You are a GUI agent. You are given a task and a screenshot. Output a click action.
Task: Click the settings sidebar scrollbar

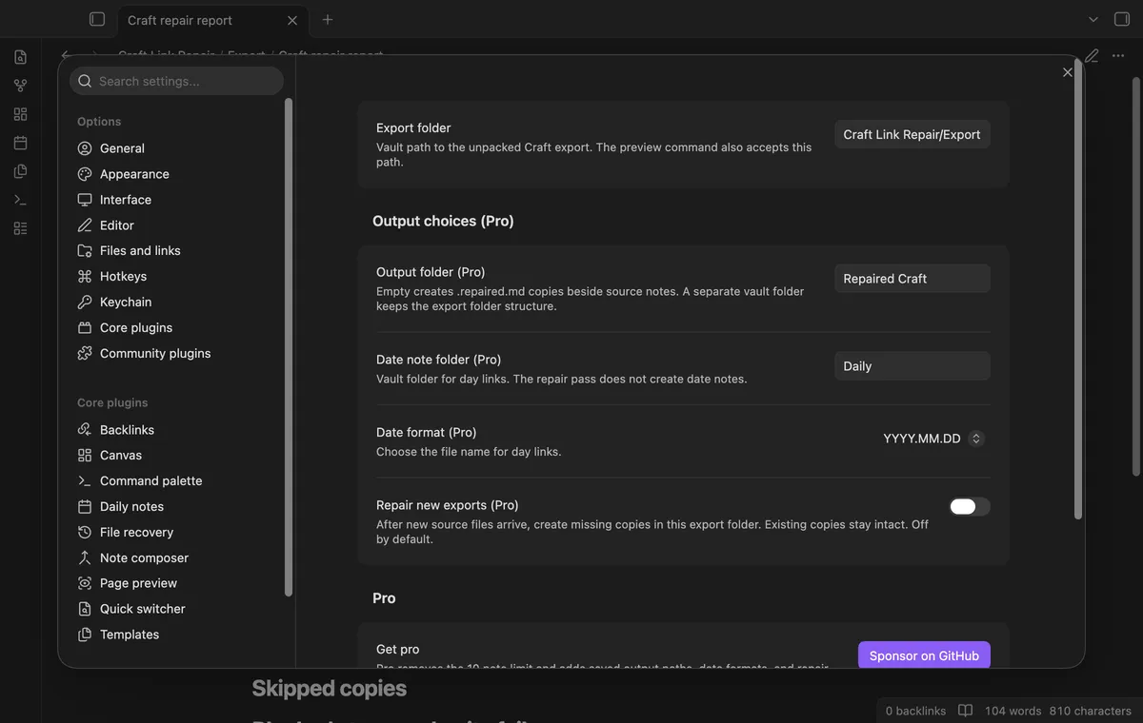click(289, 347)
